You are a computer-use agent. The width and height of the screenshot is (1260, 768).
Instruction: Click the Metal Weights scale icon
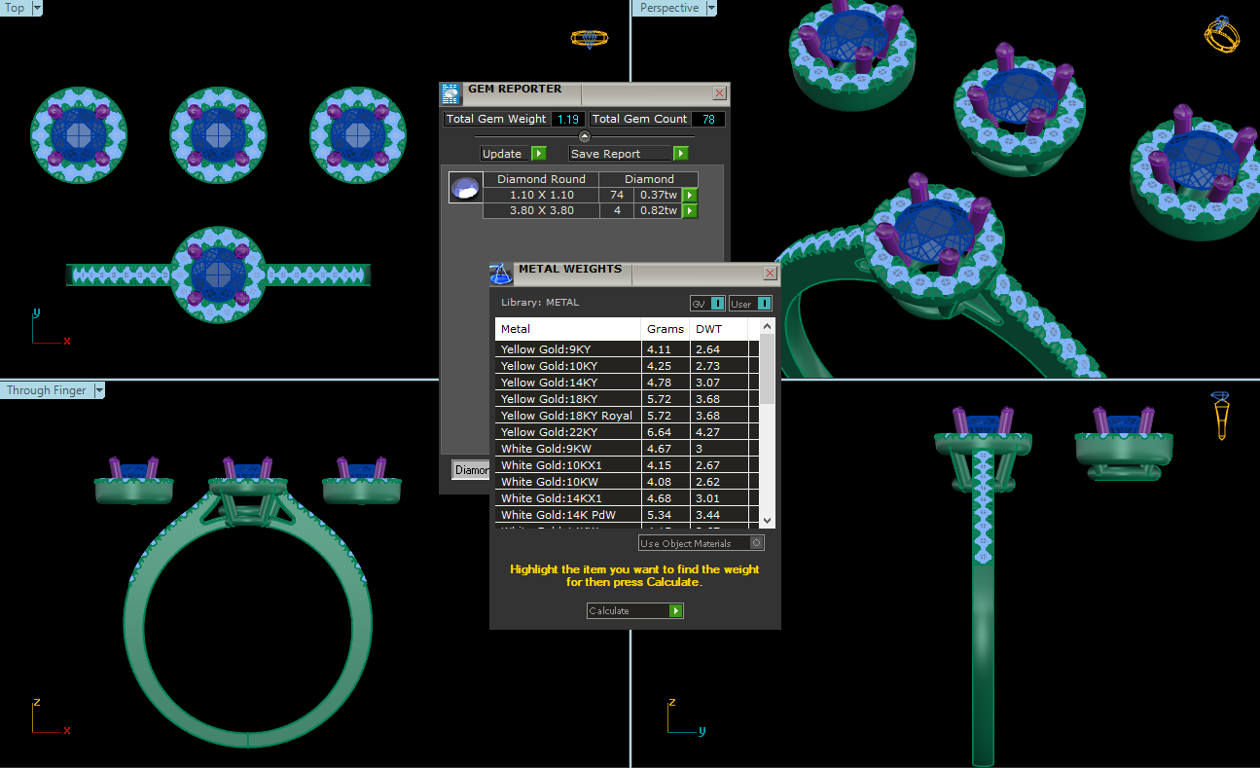click(500, 274)
